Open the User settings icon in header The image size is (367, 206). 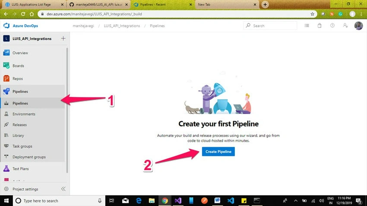pos(345,25)
